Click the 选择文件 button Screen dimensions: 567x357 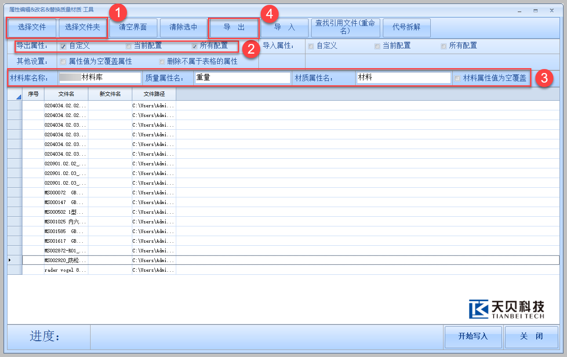(32, 27)
